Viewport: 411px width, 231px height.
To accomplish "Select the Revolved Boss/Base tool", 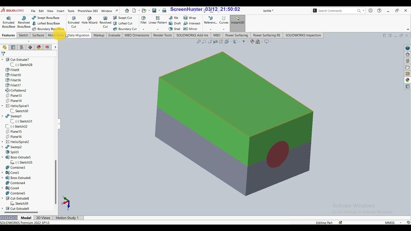I will pos(24,22).
